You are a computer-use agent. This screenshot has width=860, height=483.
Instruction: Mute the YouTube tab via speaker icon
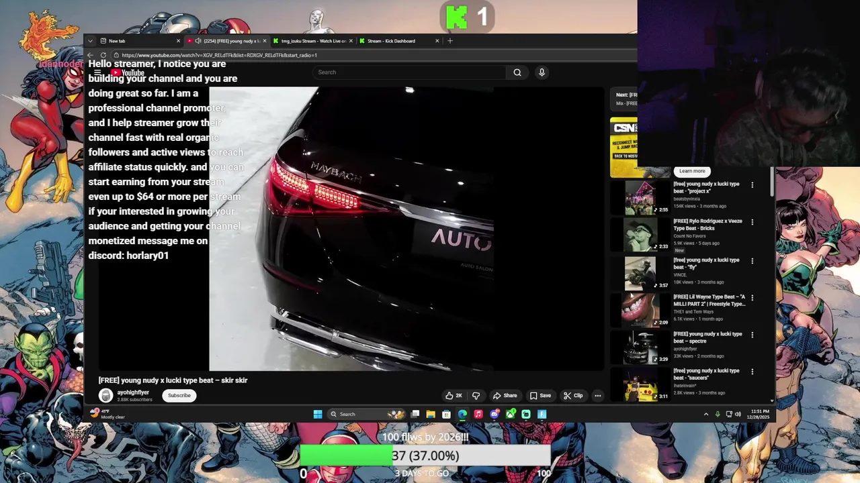[x=198, y=41]
